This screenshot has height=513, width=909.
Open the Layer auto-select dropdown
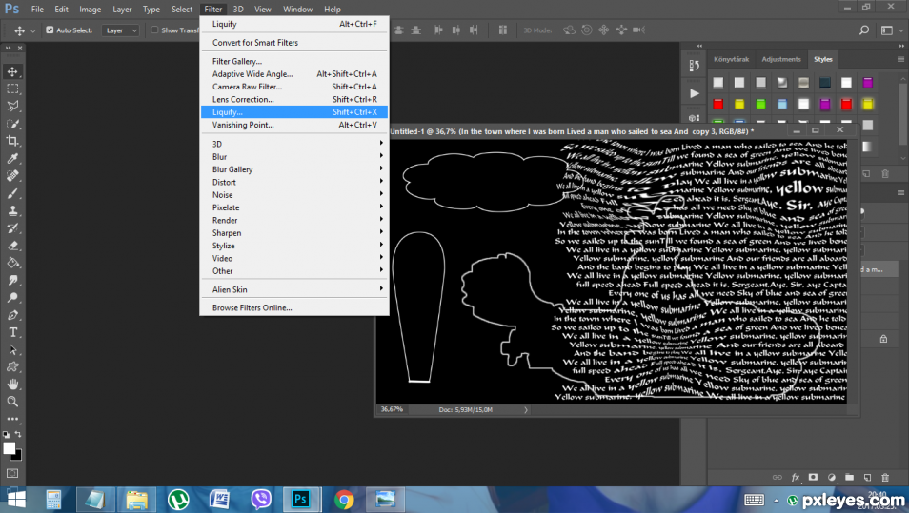click(121, 30)
